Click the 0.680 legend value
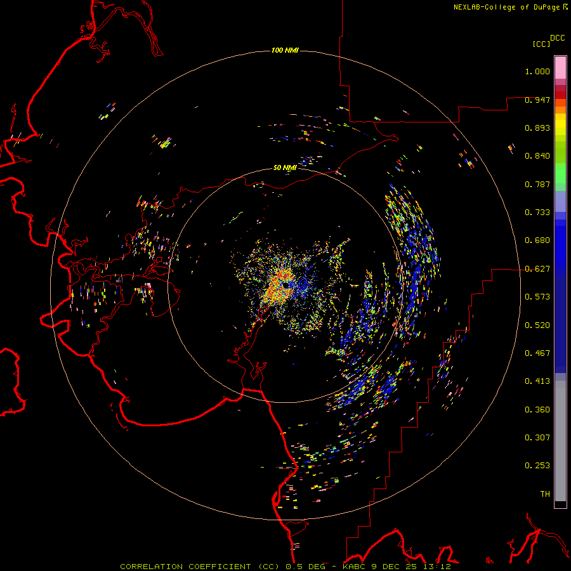This screenshot has height=571, width=571. point(537,240)
